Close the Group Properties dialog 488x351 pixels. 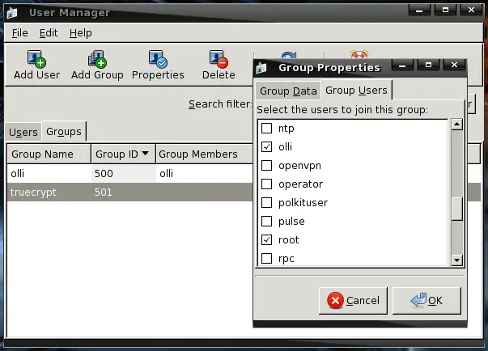point(454,65)
